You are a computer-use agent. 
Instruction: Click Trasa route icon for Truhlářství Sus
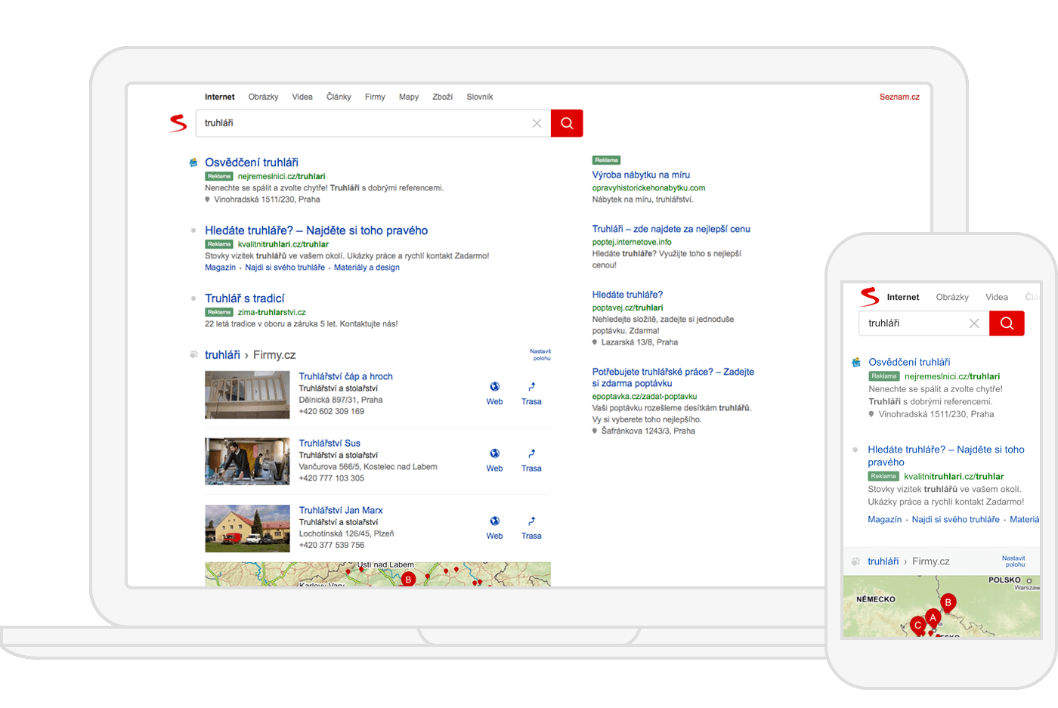pos(531,459)
